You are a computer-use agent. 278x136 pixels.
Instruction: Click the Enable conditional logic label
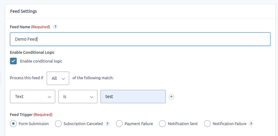41,61
